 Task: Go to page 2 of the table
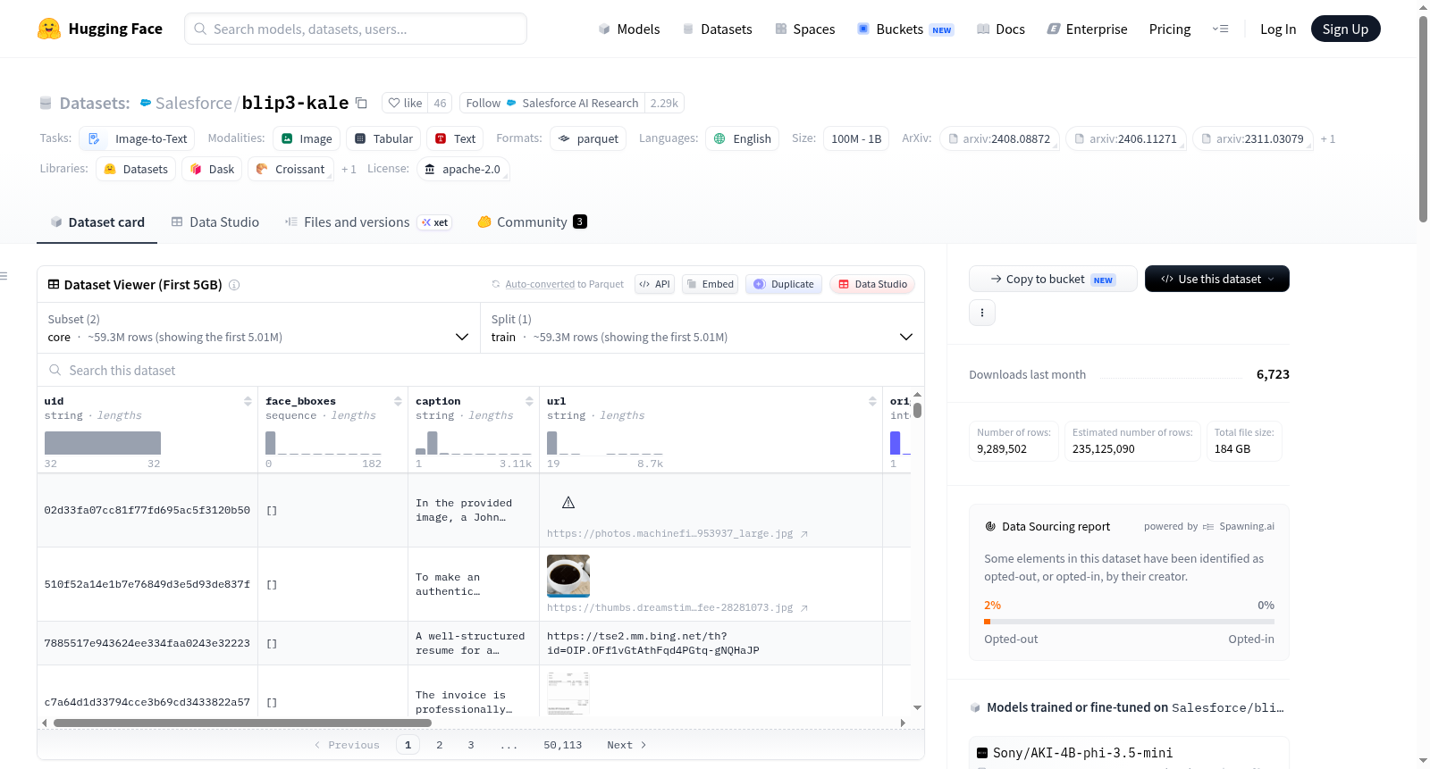(440, 745)
